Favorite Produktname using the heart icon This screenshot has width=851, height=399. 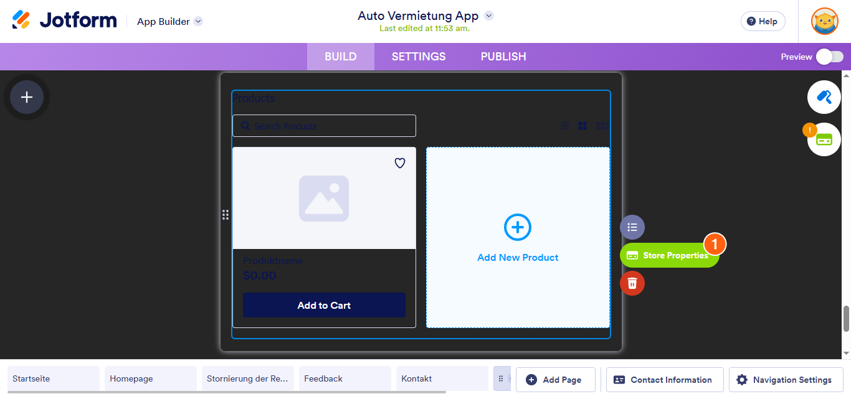[x=399, y=163]
